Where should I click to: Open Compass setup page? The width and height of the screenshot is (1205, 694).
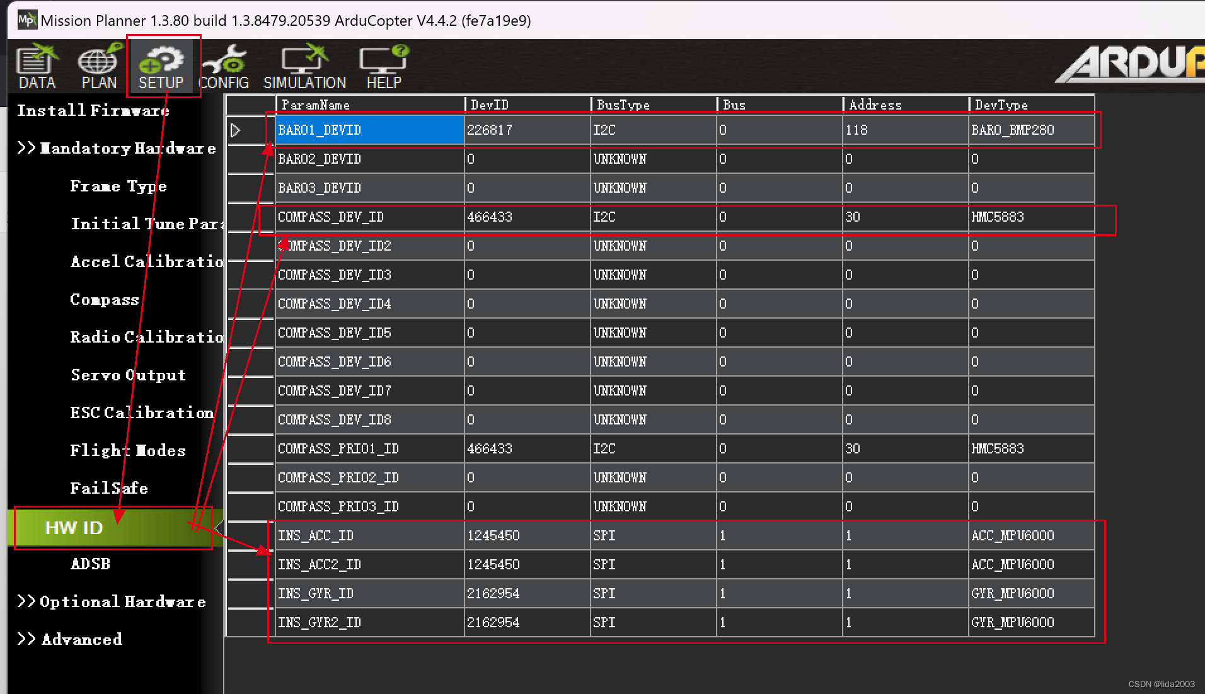click(105, 300)
